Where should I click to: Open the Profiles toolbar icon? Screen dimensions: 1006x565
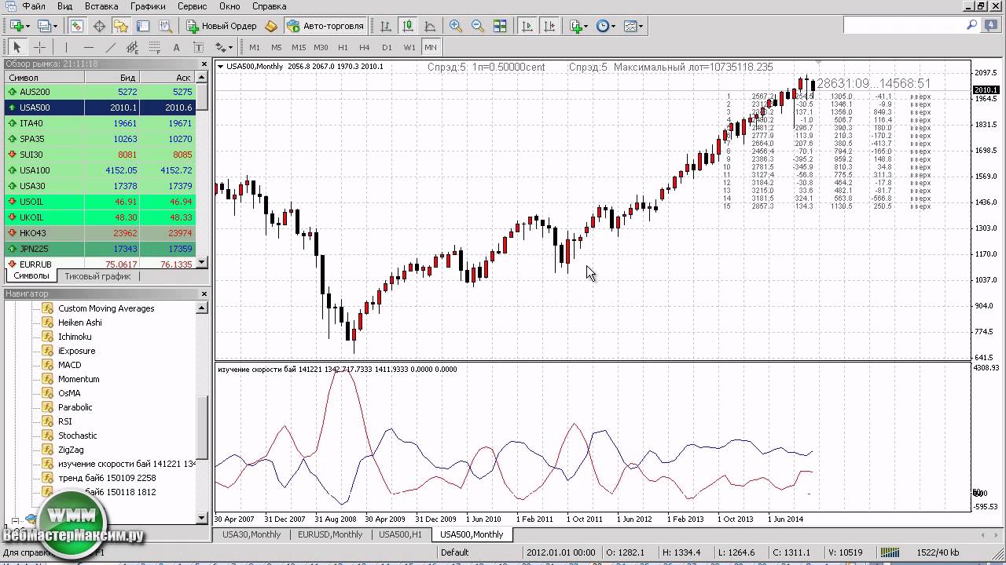[47, 26]
